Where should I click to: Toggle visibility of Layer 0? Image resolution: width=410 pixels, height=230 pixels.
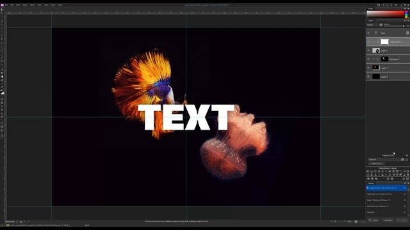click(368, 77)
